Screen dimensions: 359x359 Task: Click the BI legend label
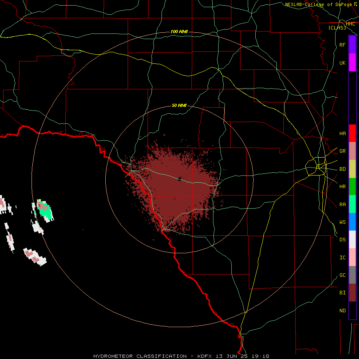click(x=342, y=293)
